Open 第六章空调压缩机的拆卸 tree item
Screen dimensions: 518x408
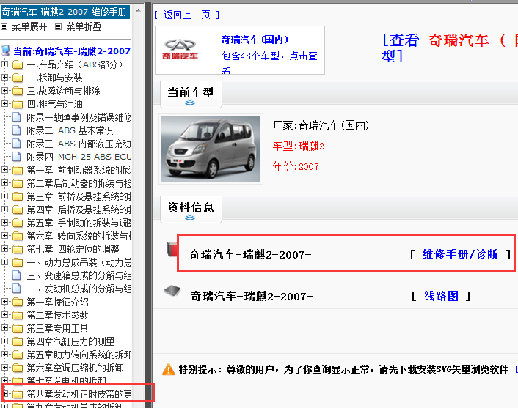coord(75,368)
